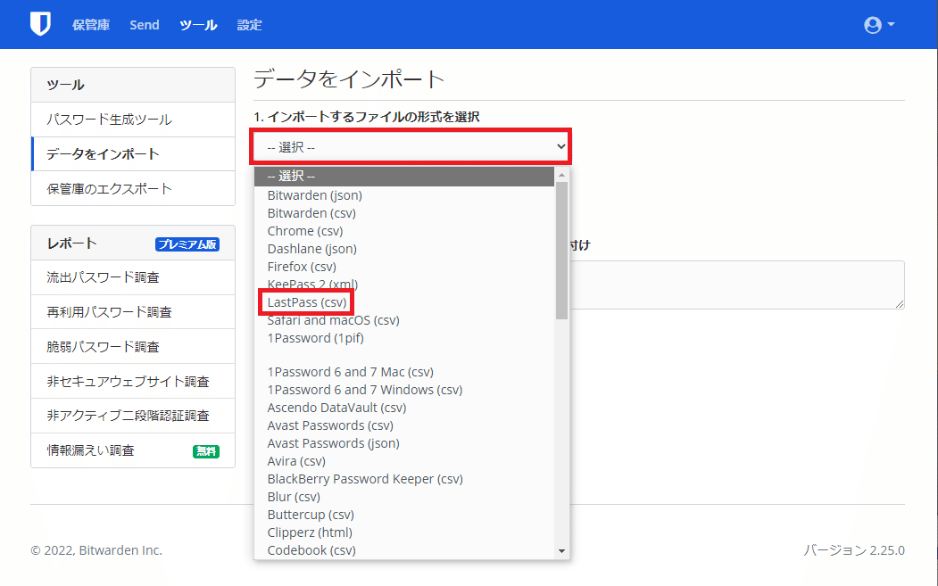
Task: Choose Blur (csv) format
Action: click(404, 497)
